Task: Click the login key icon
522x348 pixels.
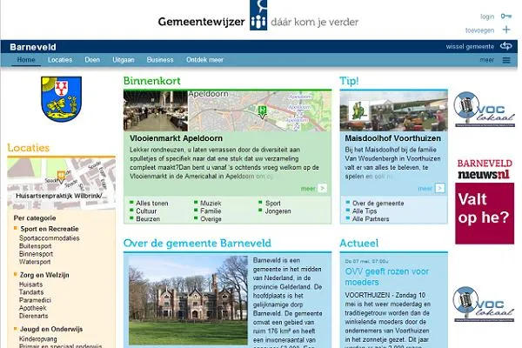Action: pyautogui.click(x=506, y=16)
